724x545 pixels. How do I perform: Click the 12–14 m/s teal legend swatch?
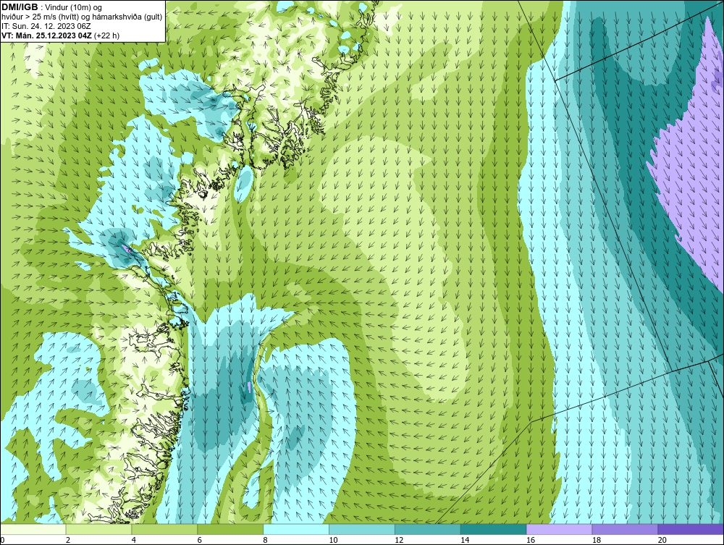pyautogui.click(x=428, y=529)
